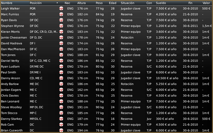
Task: Click England flag icon in Paul Smith row
Action: 61,72
